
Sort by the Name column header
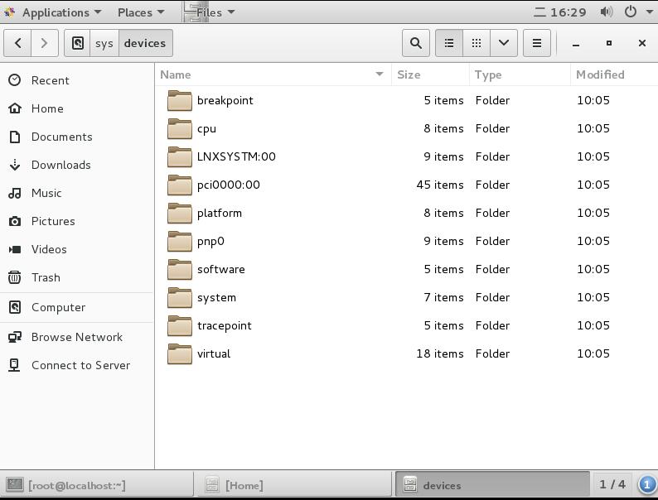273,75
